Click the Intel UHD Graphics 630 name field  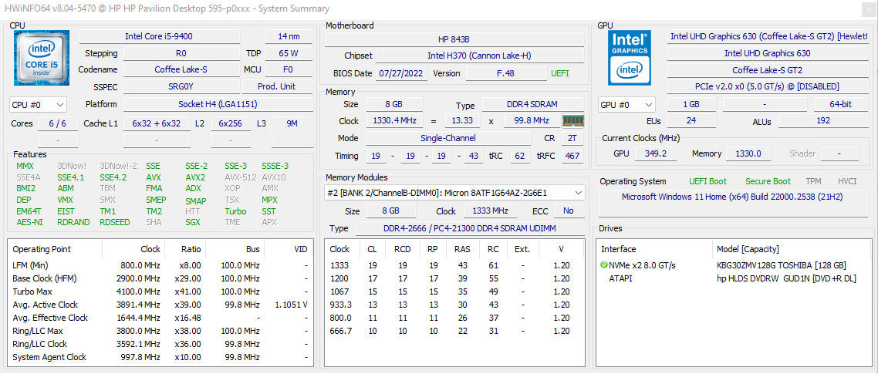pos(767,53)
